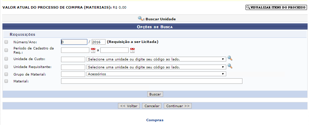This screenshot has width=309, height=125.
Task: Click the text "(Requisição a ser Licitada)"
Action: click(x=133, y=42)
